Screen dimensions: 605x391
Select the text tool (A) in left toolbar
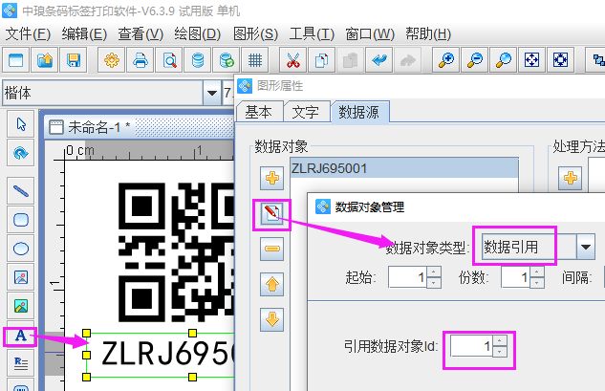coord(20,337)
